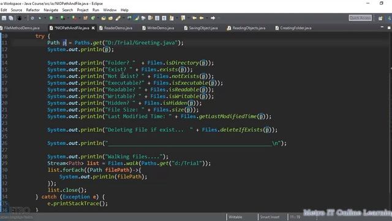Viewport: 392px width, 221px height.
Task: Minimize the editor area
Action: (382, 27)
